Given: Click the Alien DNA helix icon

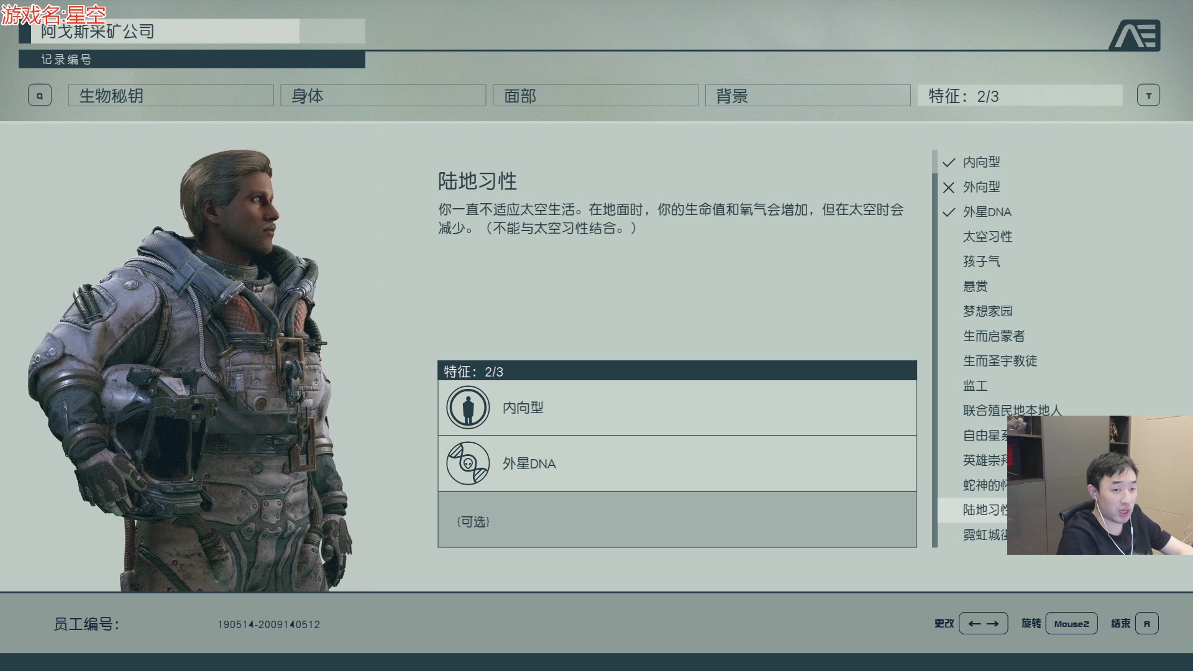Looking at the screenshot, I should 468,463.
